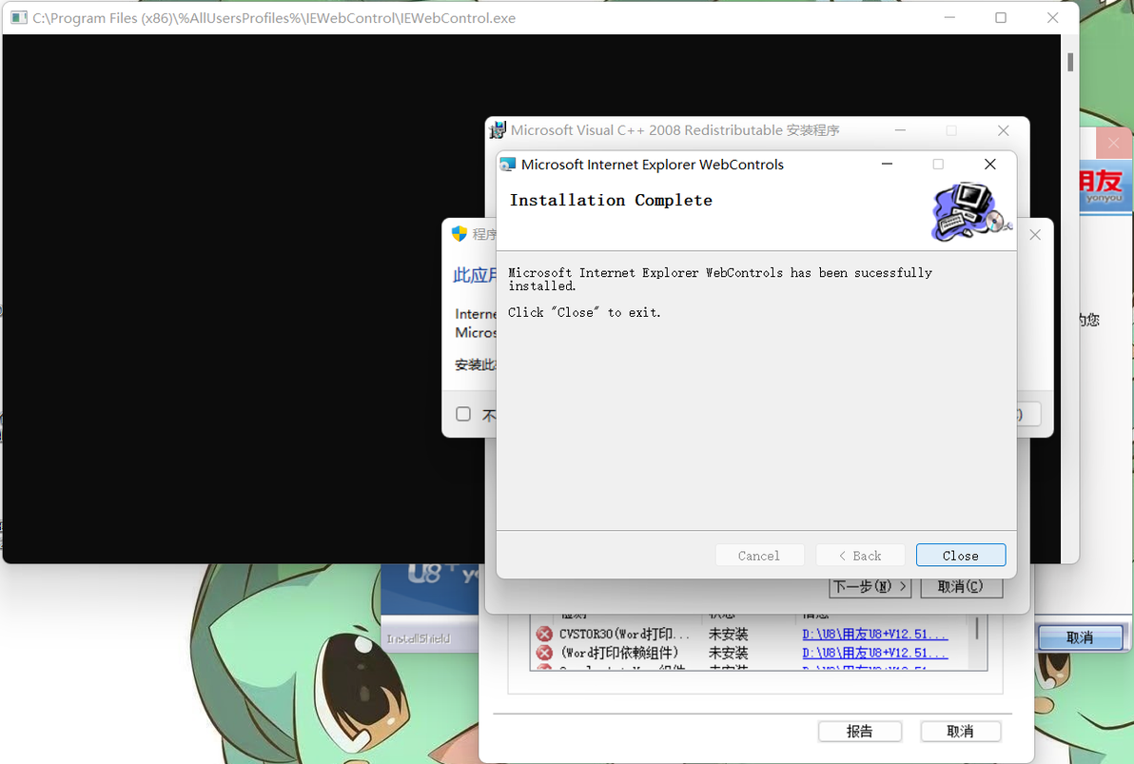This screenshot has width=1134, height=764.
Task: Open the D:\U8 path link for CVSTOR30
Action: point(875,634)
